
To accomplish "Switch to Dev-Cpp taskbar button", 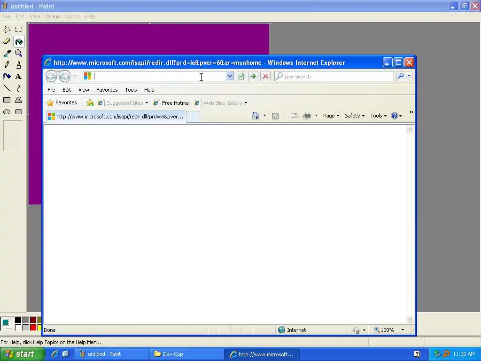I will [186, 354].
